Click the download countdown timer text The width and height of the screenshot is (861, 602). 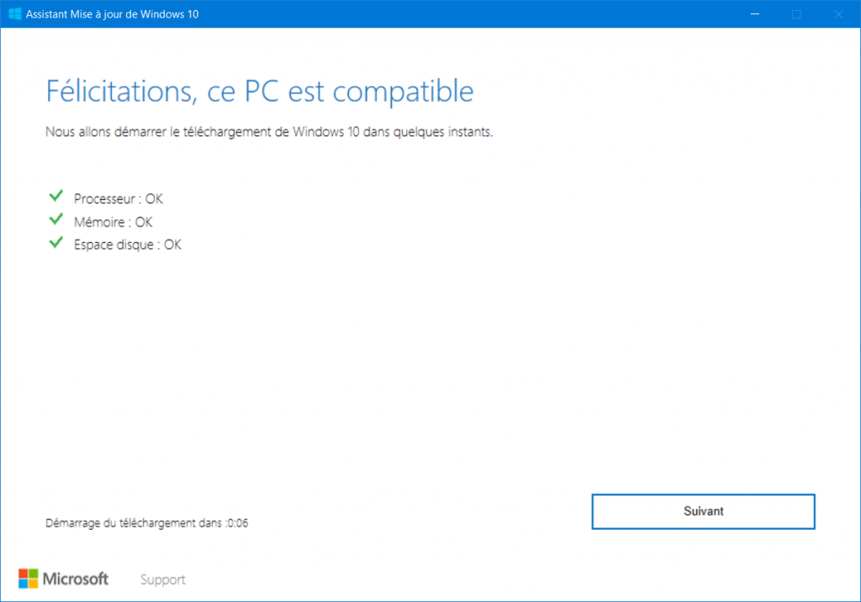146,523
